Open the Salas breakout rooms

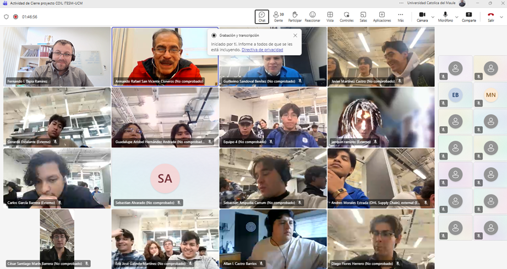tap(363, 17)
